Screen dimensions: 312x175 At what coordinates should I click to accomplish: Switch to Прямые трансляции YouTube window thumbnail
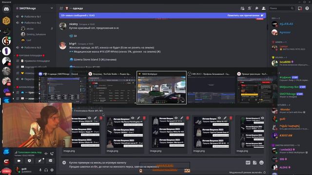[x=255, y=87]
